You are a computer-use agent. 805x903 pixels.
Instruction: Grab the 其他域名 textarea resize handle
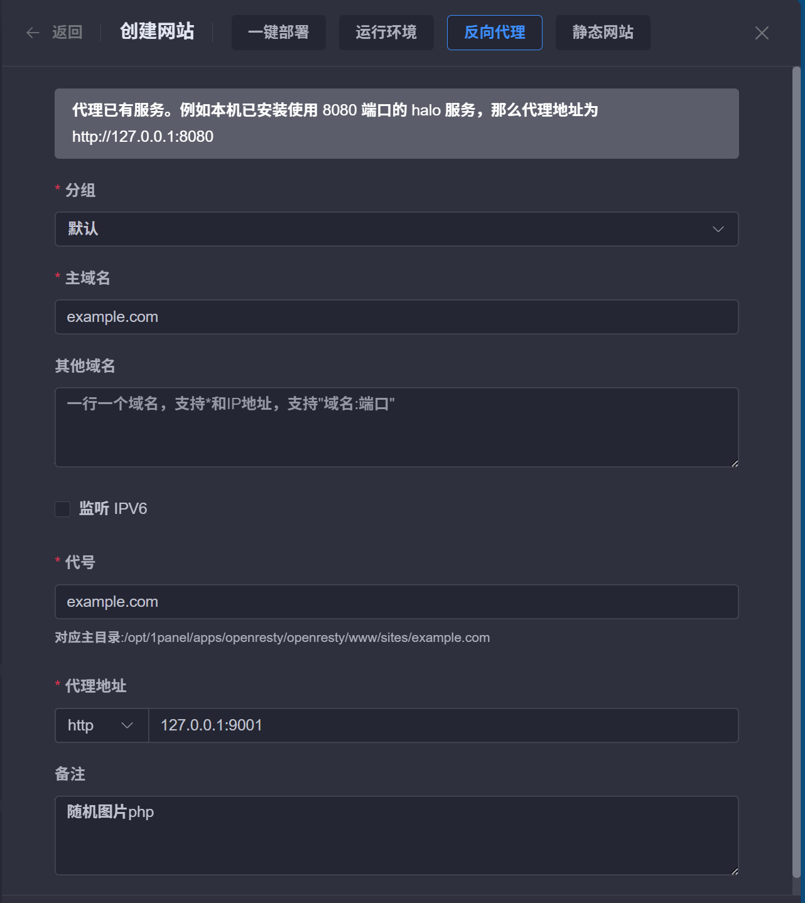coord(734,463)
